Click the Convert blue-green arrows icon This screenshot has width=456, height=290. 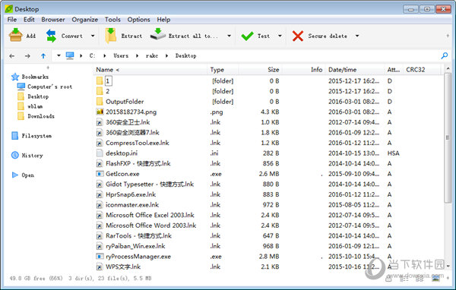[x=51, y=36]
